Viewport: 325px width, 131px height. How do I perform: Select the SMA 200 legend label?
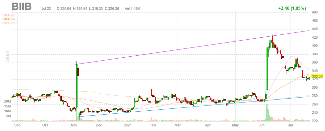pyautogui.click(x=9, y=23)
